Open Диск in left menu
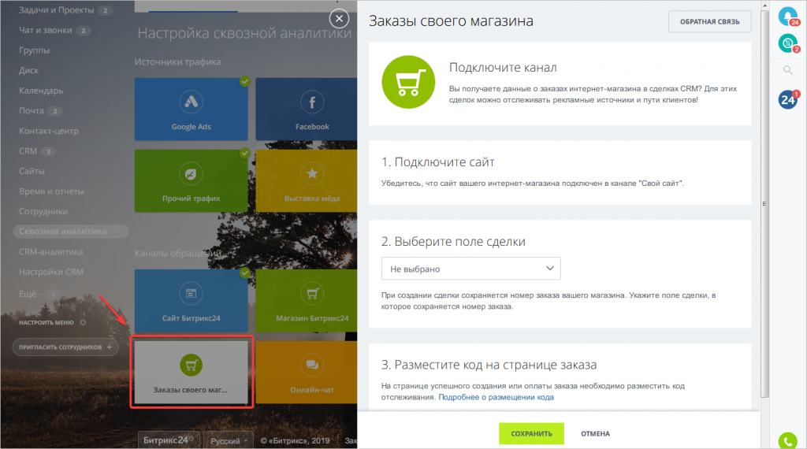This screenshot has height=449, width=807. point(29,70)
